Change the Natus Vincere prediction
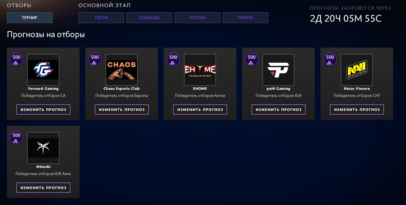Image resolution: width=406 pixels, height=205 pixels. point(357,109)
